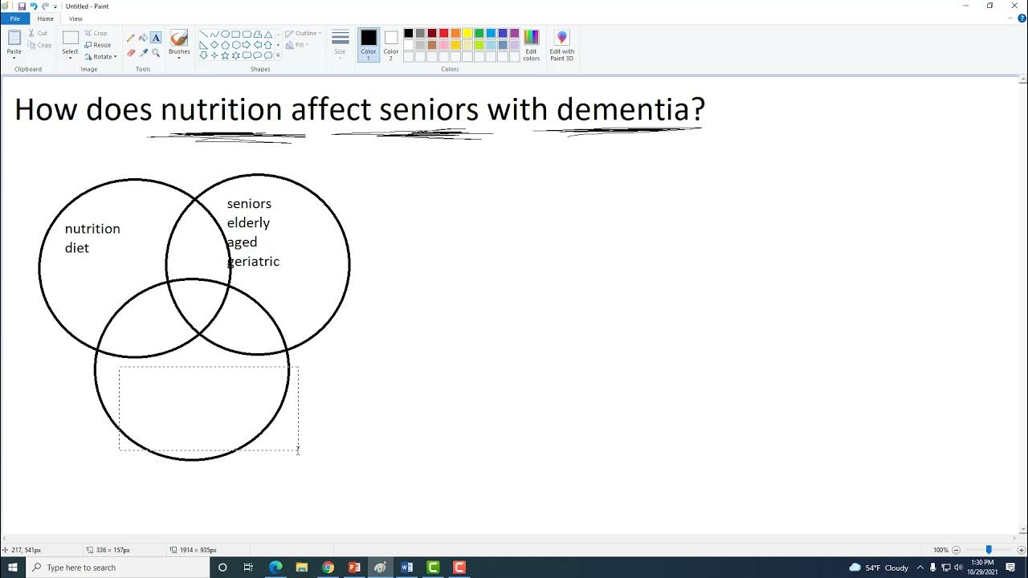Open the shape Fill dropdown
Screen dimensions: 1028x578
[x=297, y=45]
